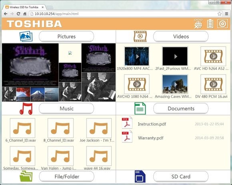Go back with the browser back arrow
Image resolution: width=232 pixels, height=185 pixels.
(x=6, y=14)
